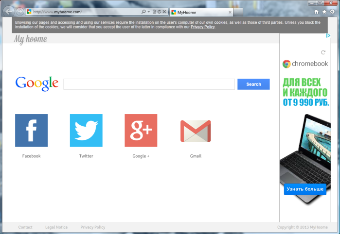The height and width of the screenshot is (234, 340).
Task: Close the MyHoome tab
Action: pos(230,12)
